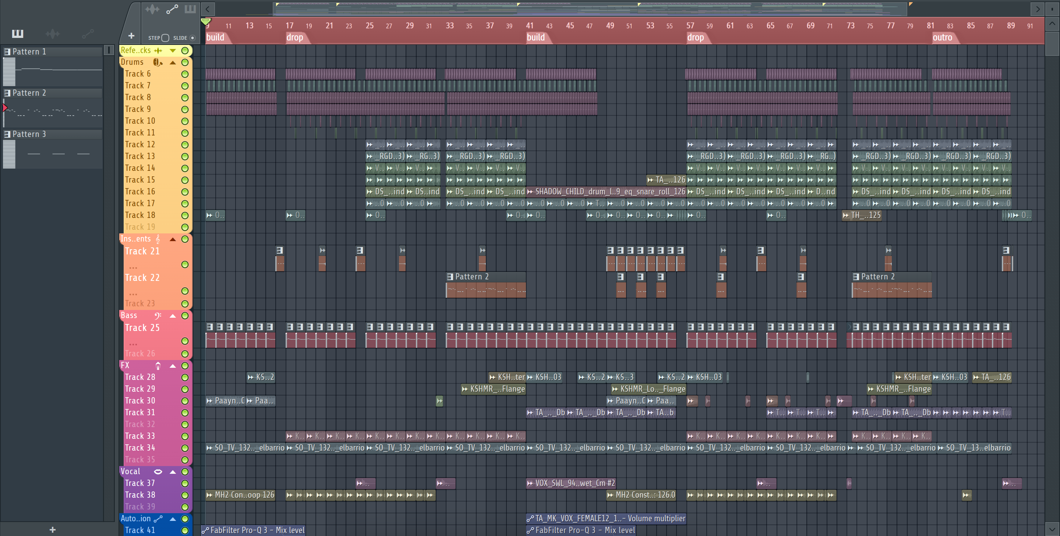1060x536 pixels.
Task: Select the TA_MK_VOX_FEMALE12 Volume multiplier automation clip
Action: [606, 518]
